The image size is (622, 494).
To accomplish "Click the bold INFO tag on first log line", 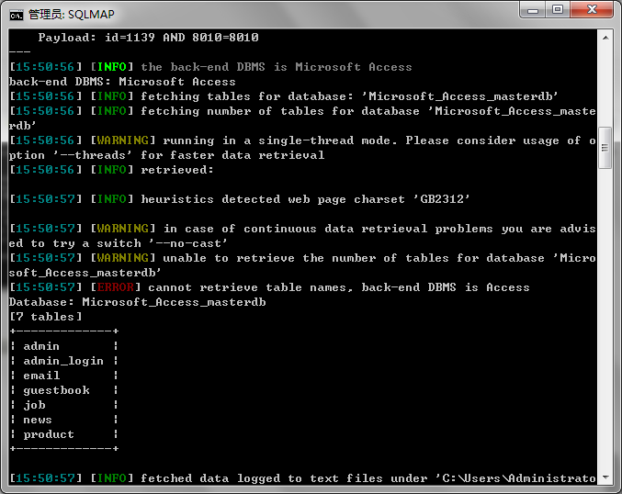I will click(x=111, y=67).
